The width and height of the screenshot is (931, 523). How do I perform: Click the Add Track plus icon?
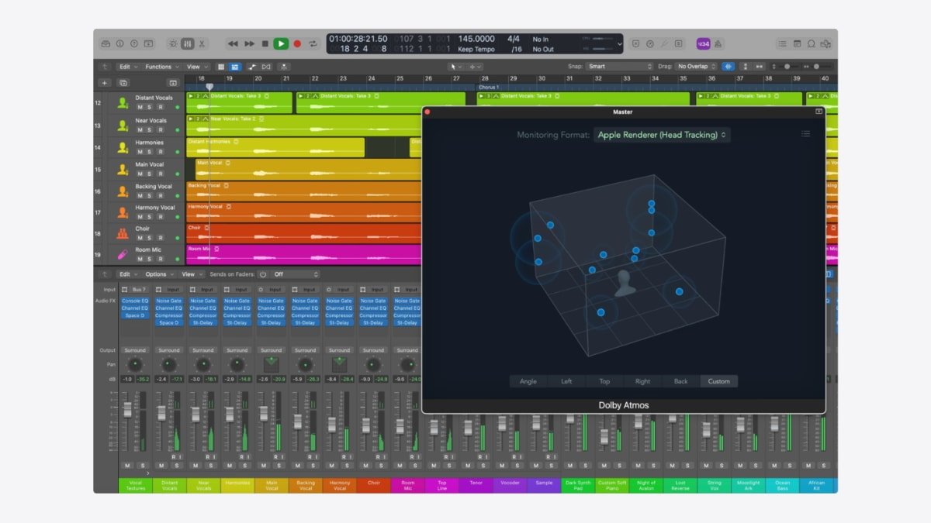[x=105, y=83]
